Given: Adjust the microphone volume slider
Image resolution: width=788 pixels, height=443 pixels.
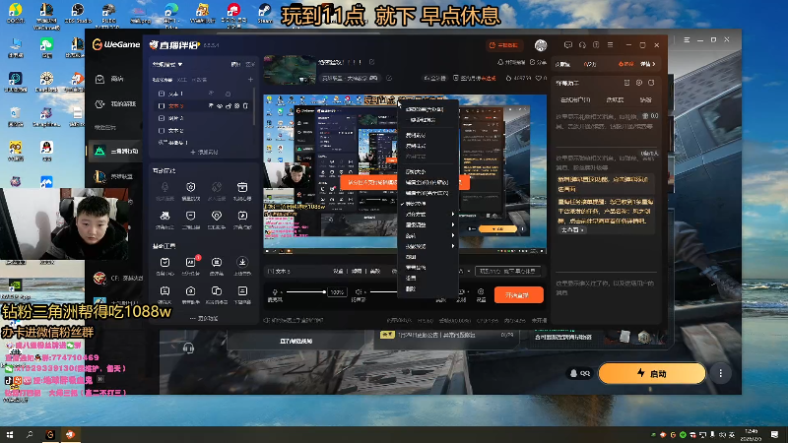Looking at the screenshot, I should coord(306,291).
